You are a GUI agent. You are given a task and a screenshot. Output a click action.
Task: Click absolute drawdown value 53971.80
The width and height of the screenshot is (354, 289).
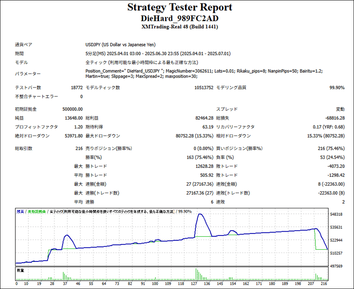[x=74, y=136]
